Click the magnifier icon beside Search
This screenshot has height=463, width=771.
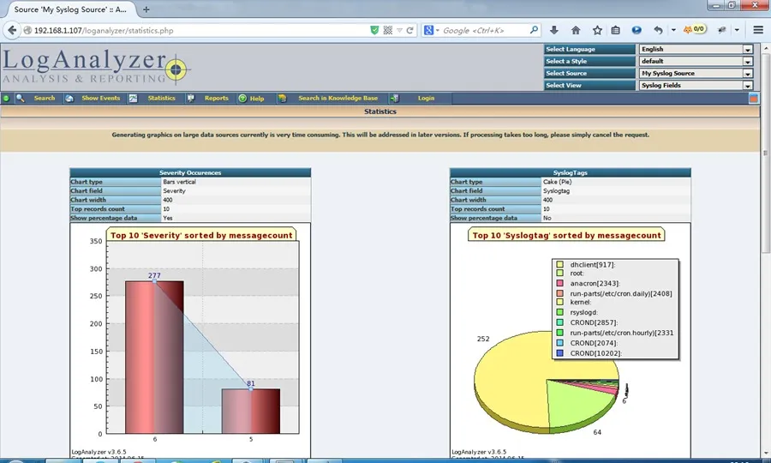tap(21, 98)
